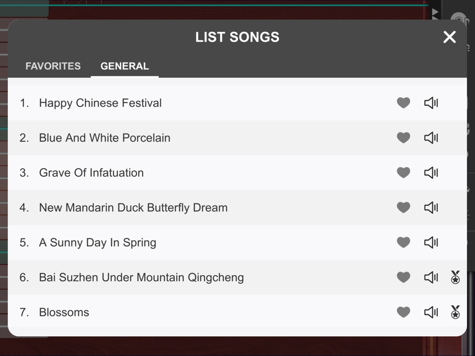Favorite Happy Chinese Festival with heart
Viewport: 475px width, 356px height.
tap(403, 103)
